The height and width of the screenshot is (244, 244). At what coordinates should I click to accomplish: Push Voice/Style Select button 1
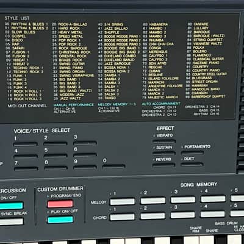[25, 145]
